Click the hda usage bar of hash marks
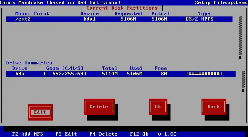The width and height of the screenshot is (248, 137). tap(204, 74)
